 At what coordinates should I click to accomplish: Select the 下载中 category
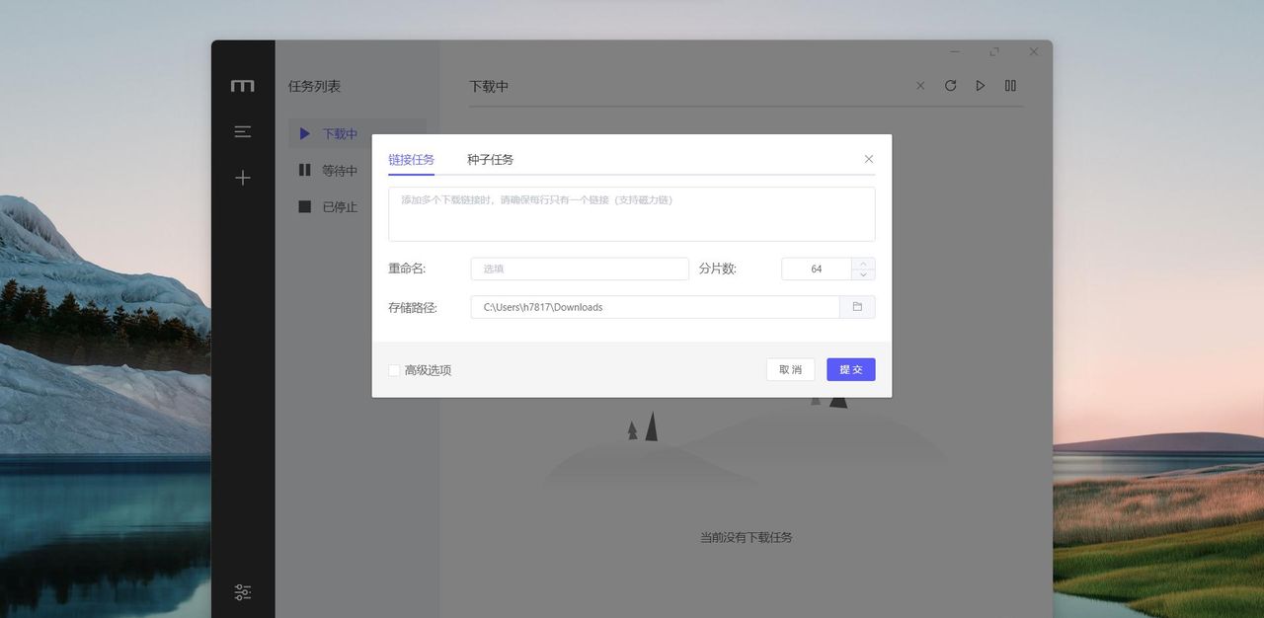point(341,133)
